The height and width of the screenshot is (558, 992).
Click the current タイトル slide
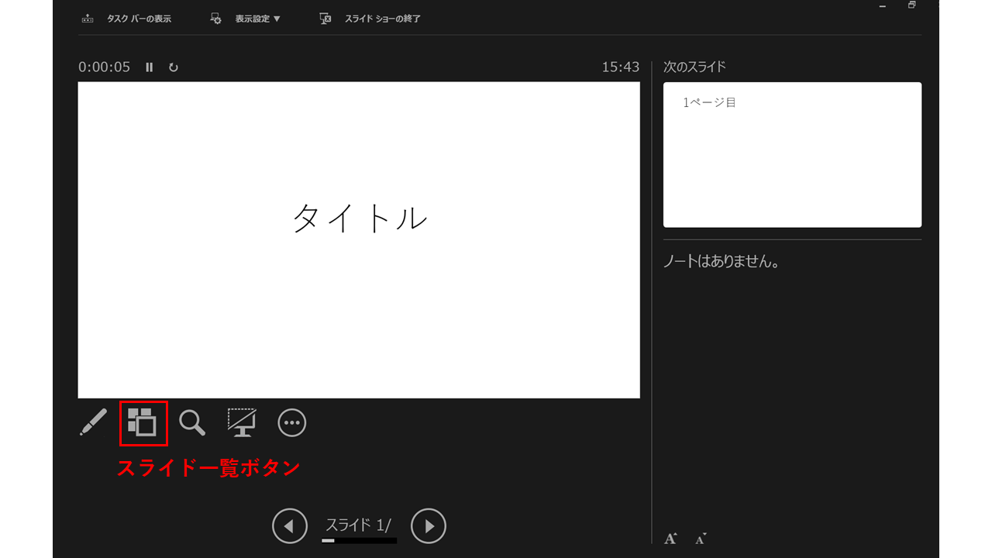tap(359, 240)
